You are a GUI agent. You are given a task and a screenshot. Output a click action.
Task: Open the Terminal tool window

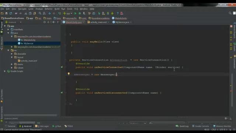10,126
